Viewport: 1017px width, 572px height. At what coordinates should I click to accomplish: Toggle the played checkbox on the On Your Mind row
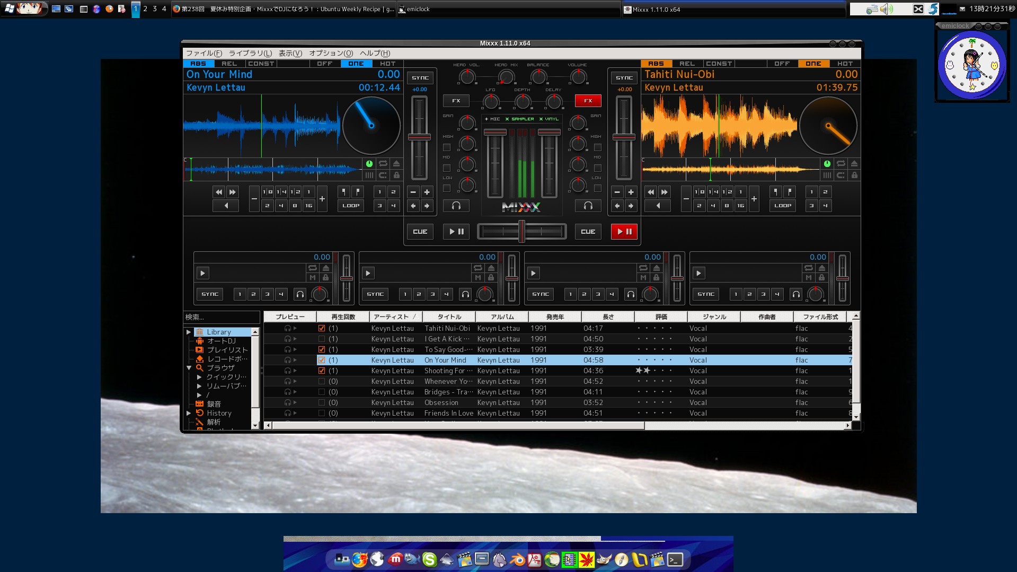321,360
